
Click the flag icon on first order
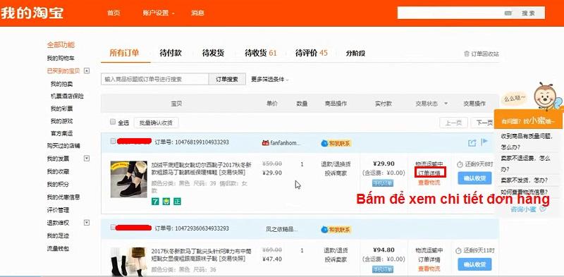(484, 142)
